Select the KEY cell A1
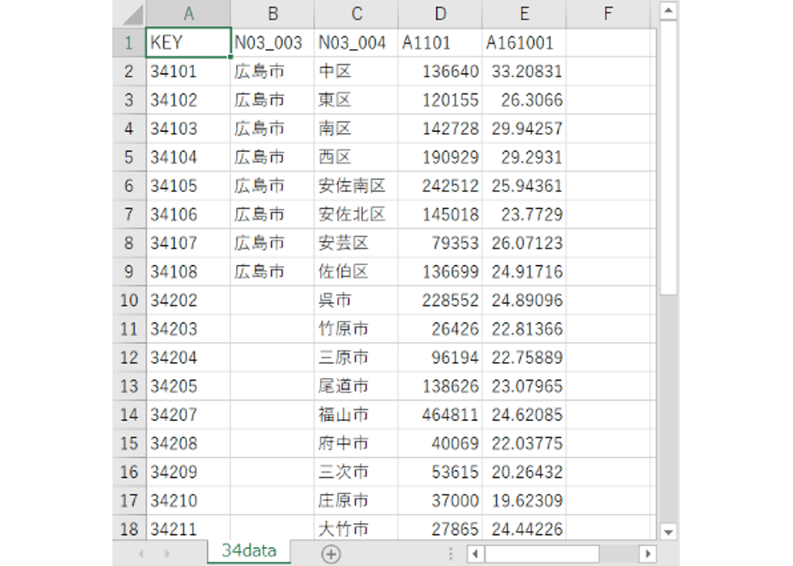Screen dimensions: 793x566 (x=188, y=43)
